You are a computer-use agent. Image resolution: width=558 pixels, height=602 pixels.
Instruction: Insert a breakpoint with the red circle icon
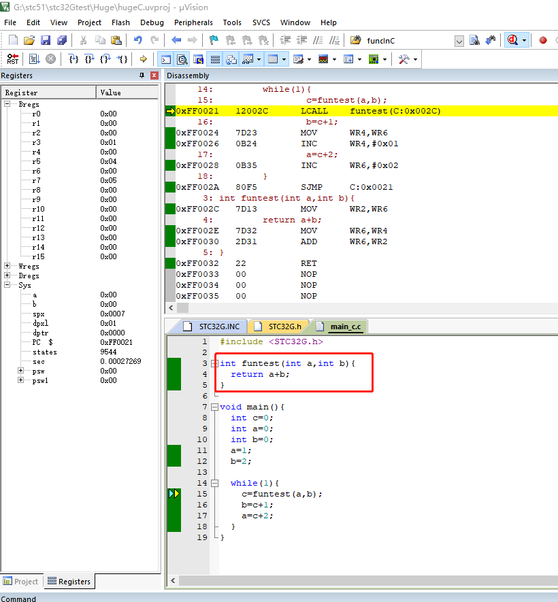pos(542,40)
